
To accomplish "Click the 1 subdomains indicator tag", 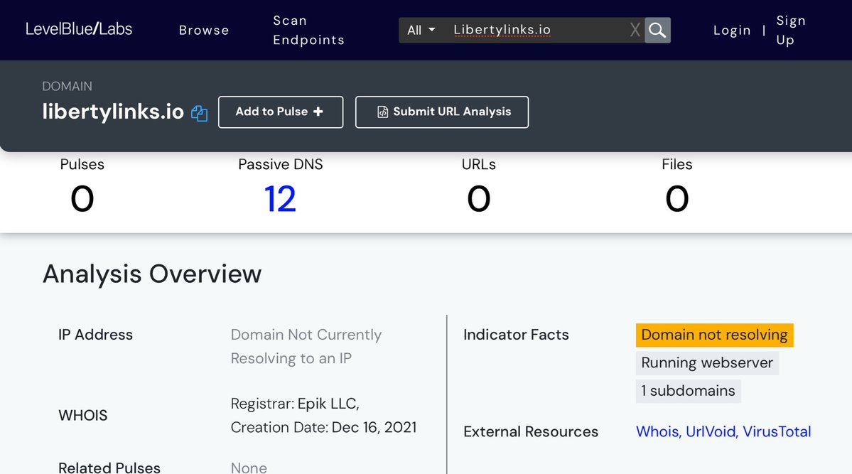I will [x=688, y=391].
